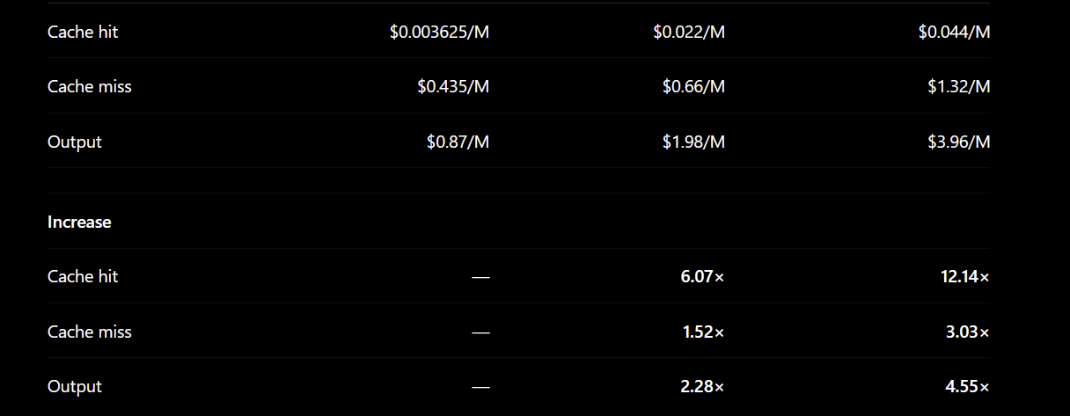Click the 2.28× output increase
Image resolution: width=1070 pixels, height=416 pixels.
(702, 386)
